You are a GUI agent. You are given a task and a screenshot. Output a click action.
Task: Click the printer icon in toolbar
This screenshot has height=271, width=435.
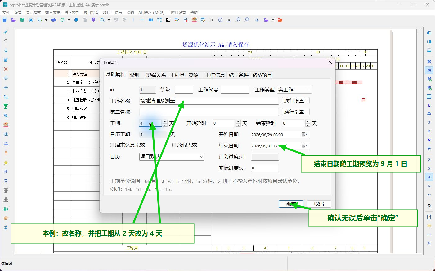[x=53, y=20]
